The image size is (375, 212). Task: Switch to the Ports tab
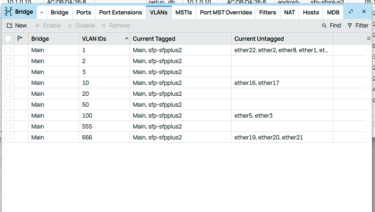pyautogui.click(x=84, y=12)
